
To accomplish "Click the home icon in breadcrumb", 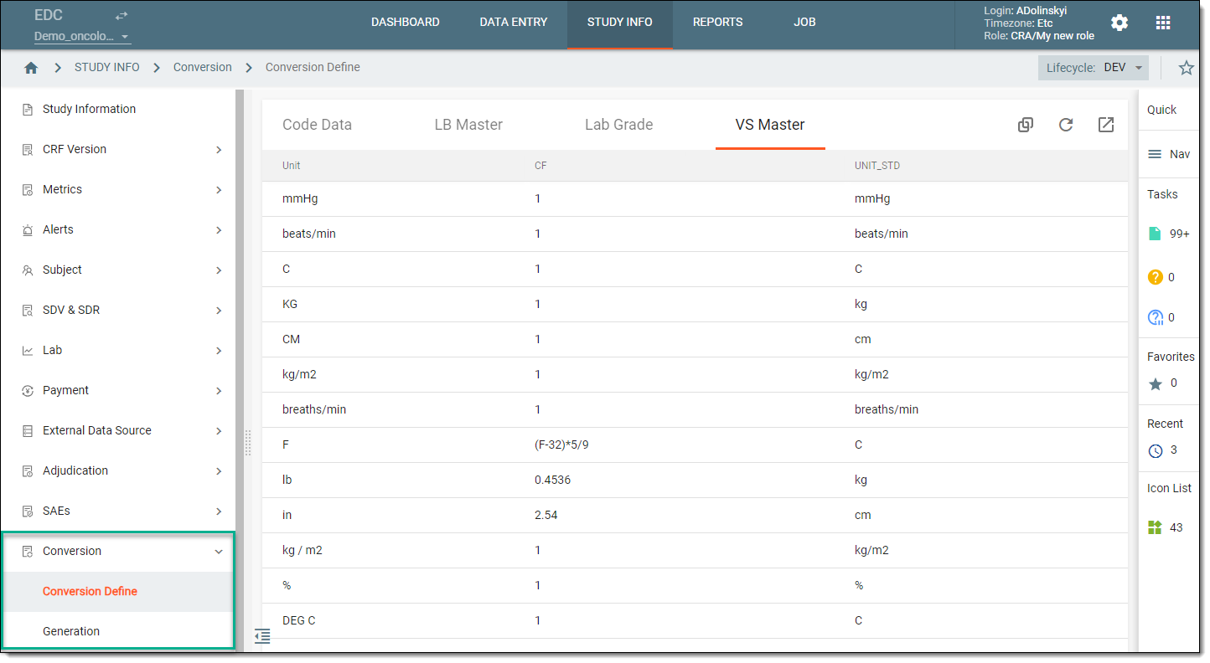I will 31,68.
